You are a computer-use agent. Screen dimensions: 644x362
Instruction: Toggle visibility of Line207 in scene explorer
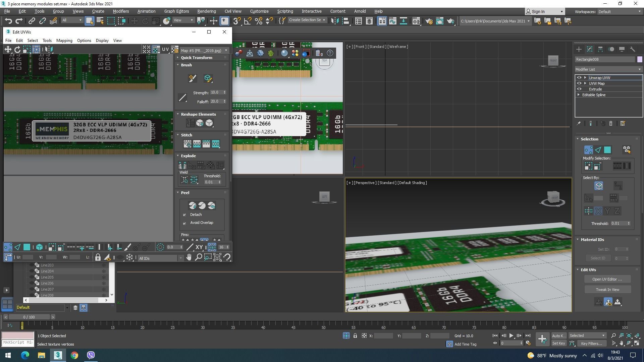pyautogui.click(x=32, y=289)
